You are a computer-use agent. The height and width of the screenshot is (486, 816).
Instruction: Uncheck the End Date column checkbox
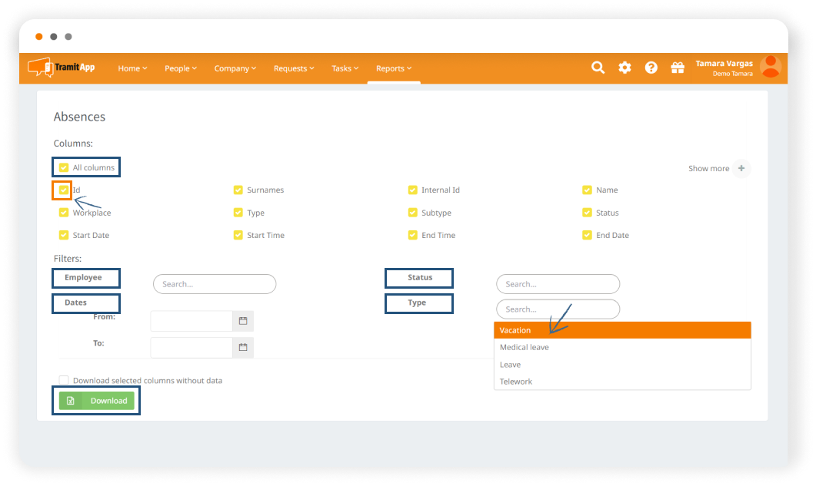pos(588,235)
